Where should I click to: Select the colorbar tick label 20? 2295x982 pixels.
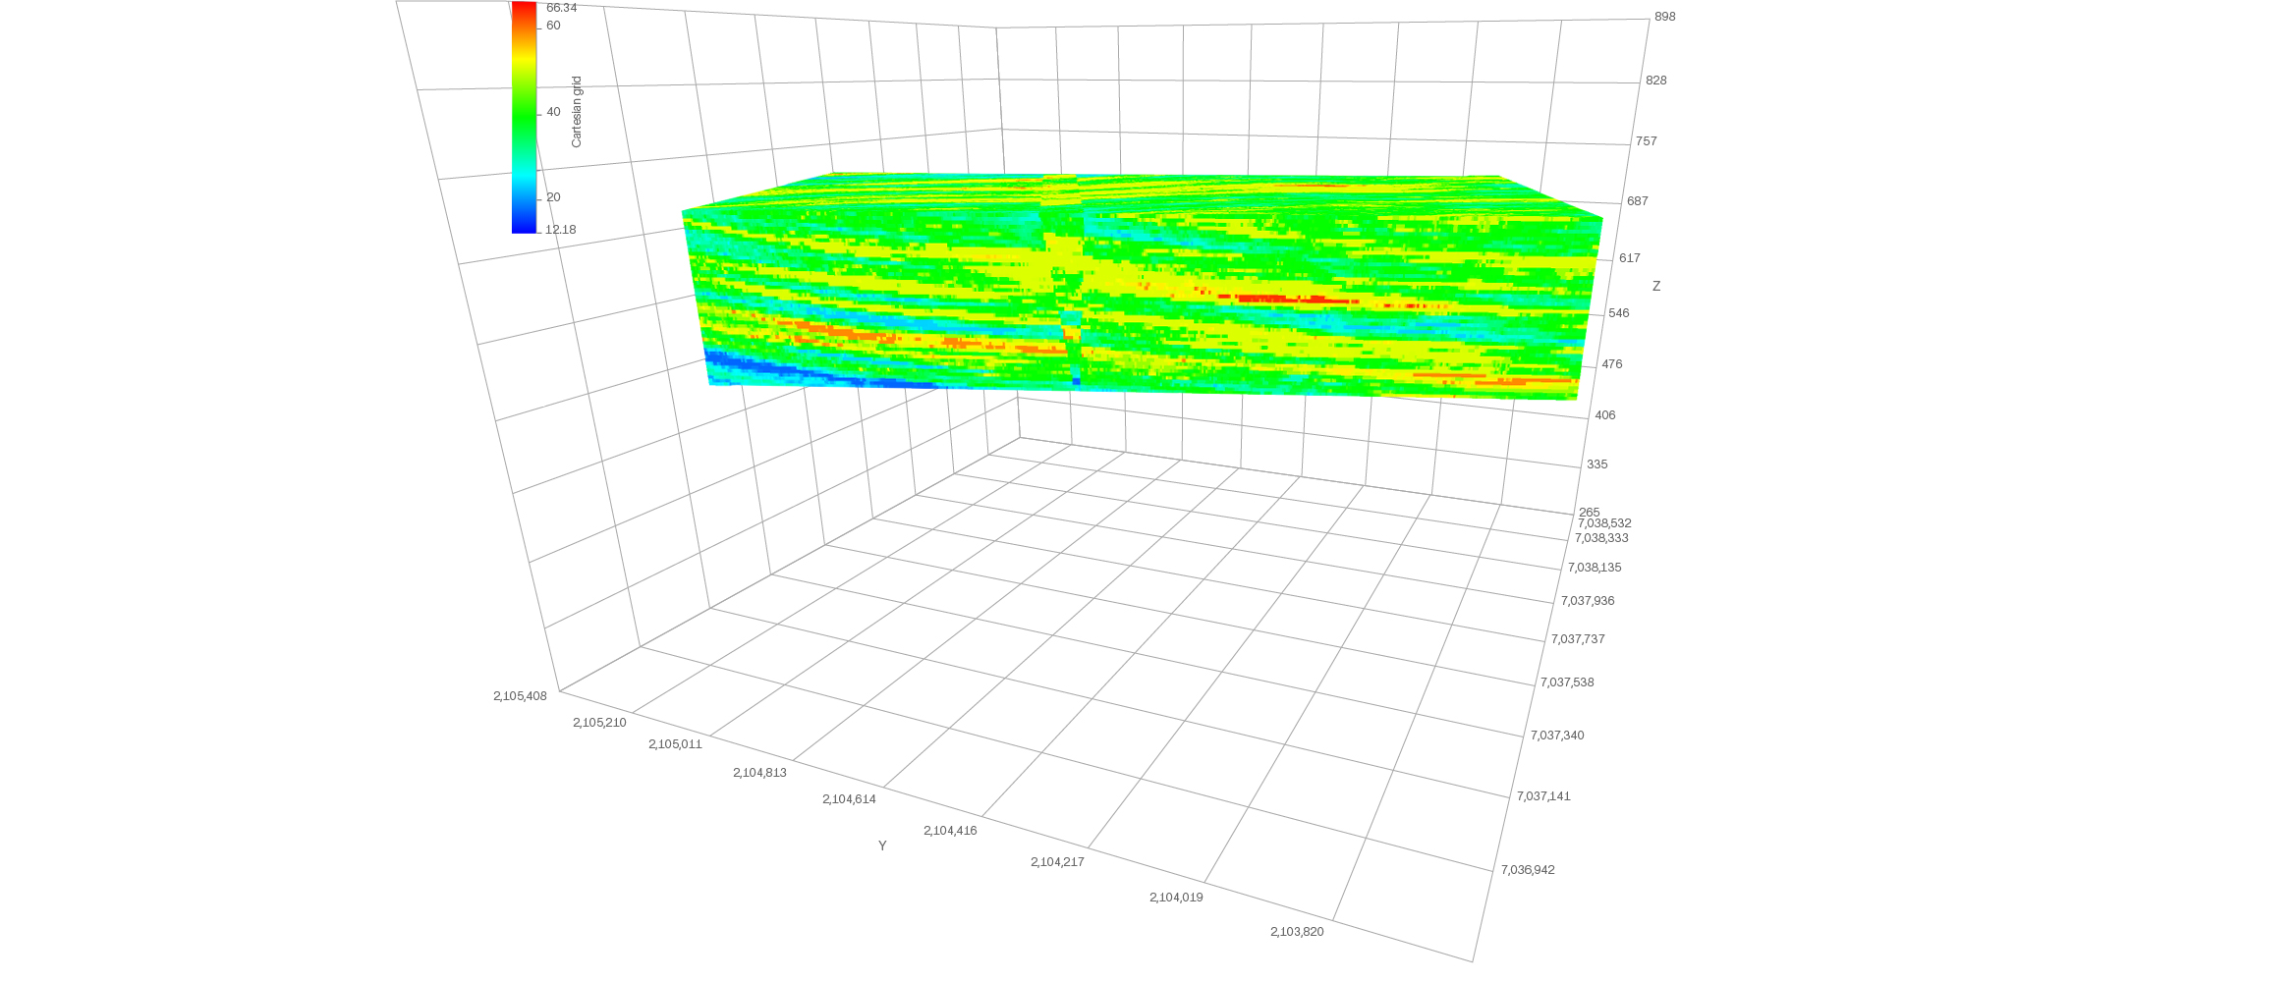point(553,197)
